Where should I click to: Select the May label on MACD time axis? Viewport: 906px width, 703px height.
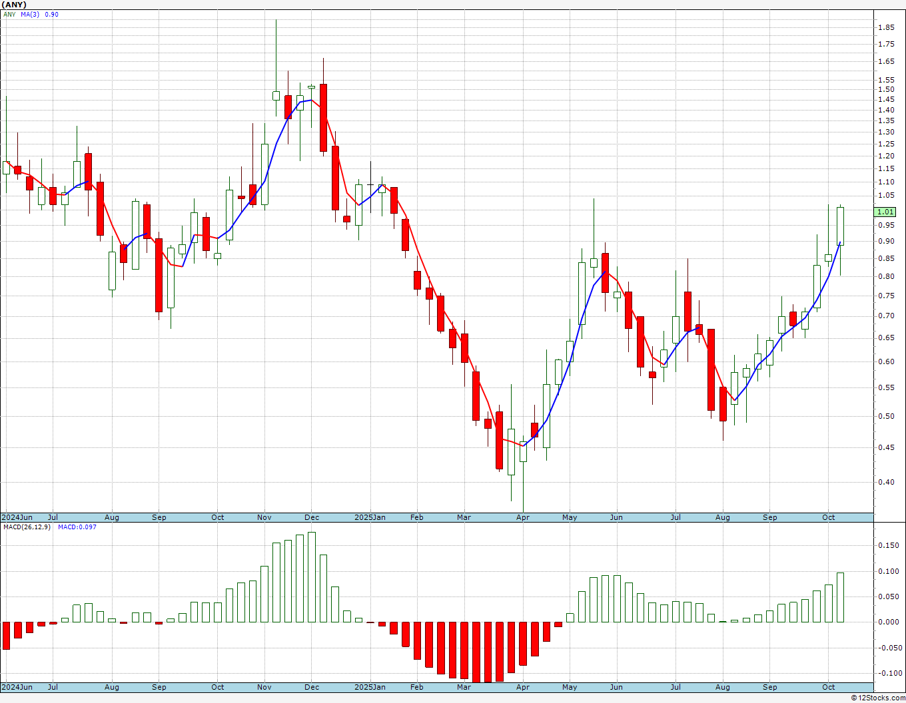click(x=570, y=687)
